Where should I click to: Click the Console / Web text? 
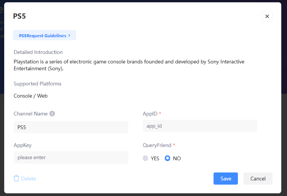[x=30, y=96]
